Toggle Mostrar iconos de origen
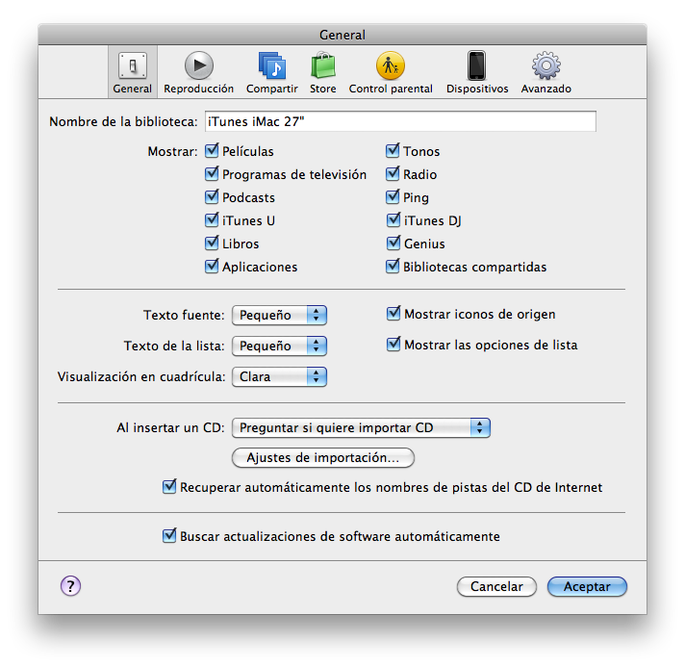Screen dimensions: 685x667 tap(393, 314)
